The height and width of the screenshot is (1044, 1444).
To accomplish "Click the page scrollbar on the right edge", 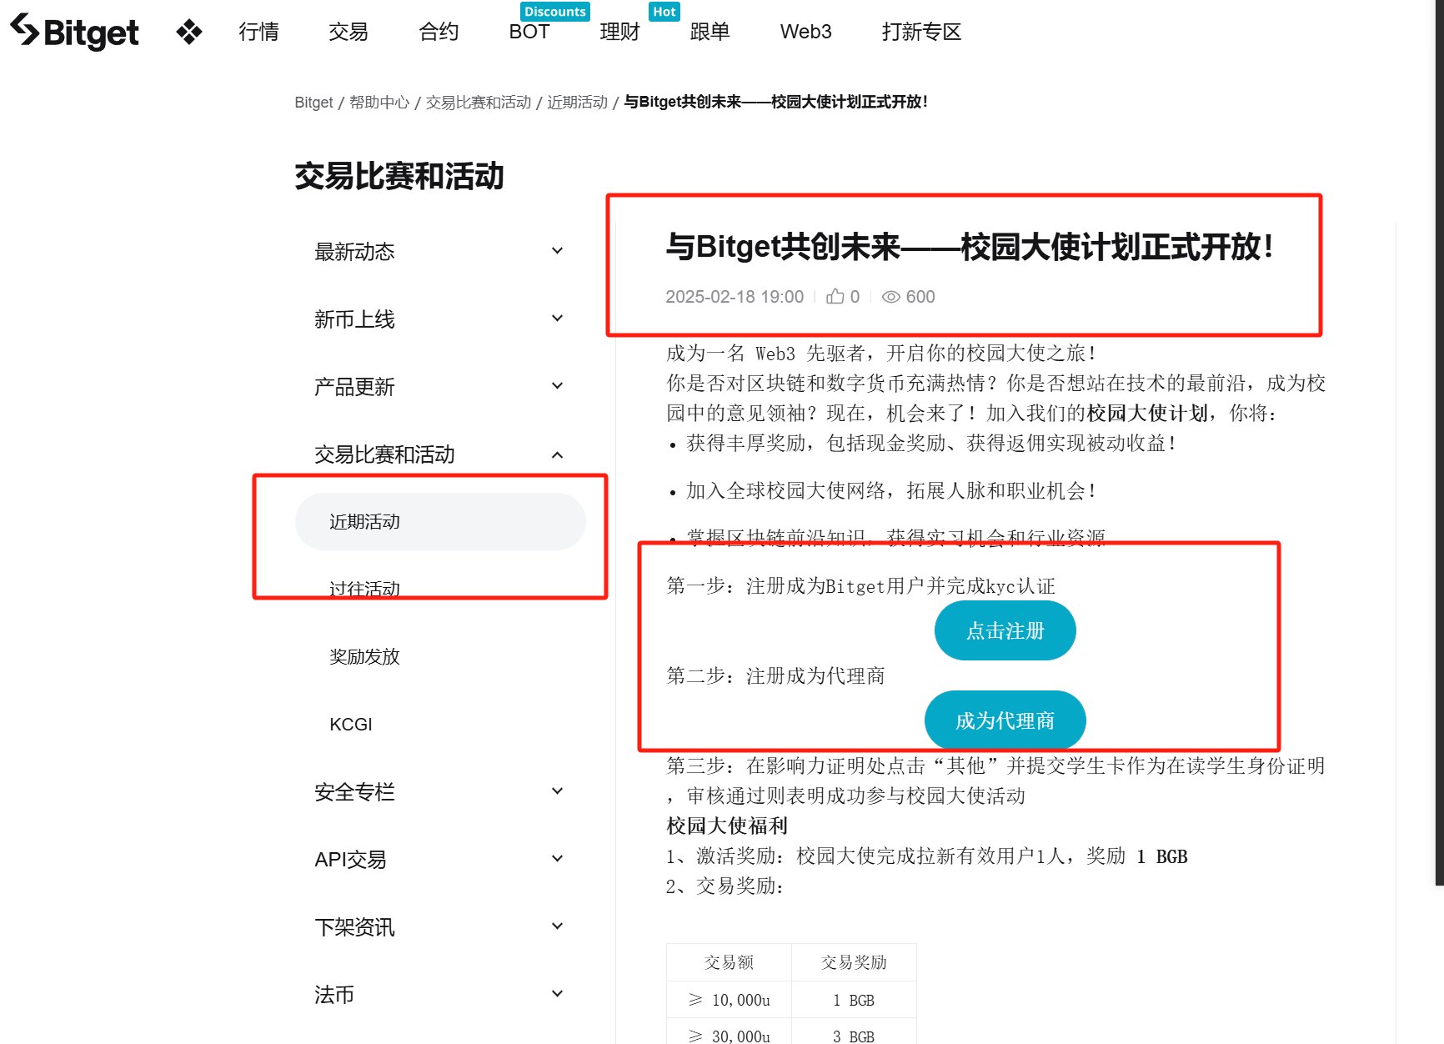I will (x=1439, y=442).
